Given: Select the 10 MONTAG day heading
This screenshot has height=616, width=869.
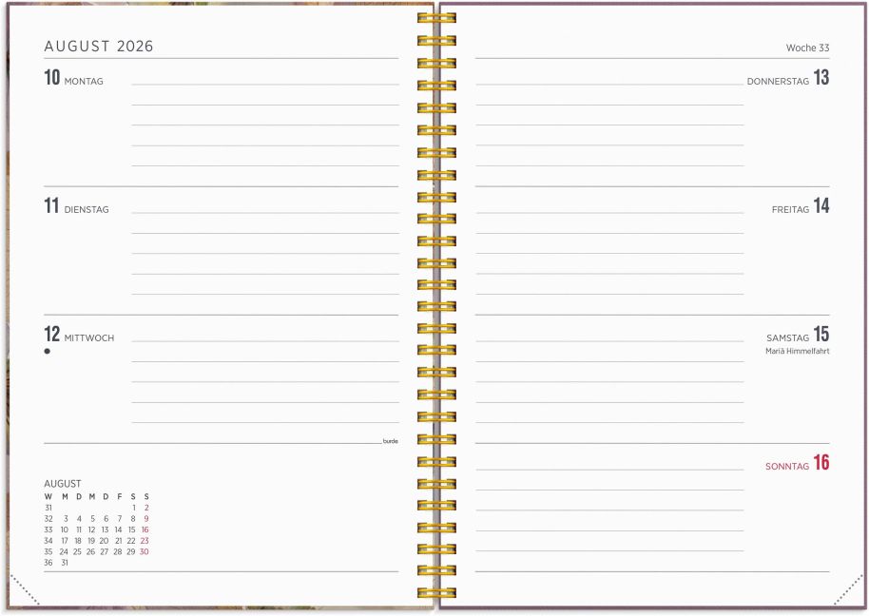Looking at the screenshot, I should (x=74, y=78).
